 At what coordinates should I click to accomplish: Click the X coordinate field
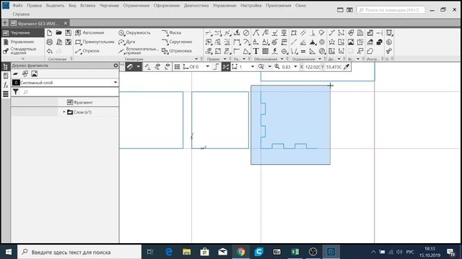pos(313,67)
